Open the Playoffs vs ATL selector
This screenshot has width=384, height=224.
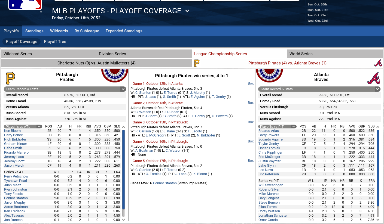(23, 126)
